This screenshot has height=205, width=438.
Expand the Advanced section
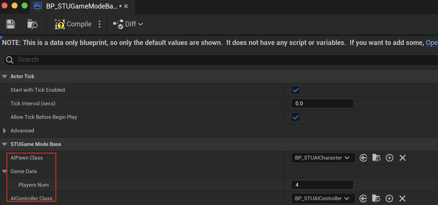[5, 131]
